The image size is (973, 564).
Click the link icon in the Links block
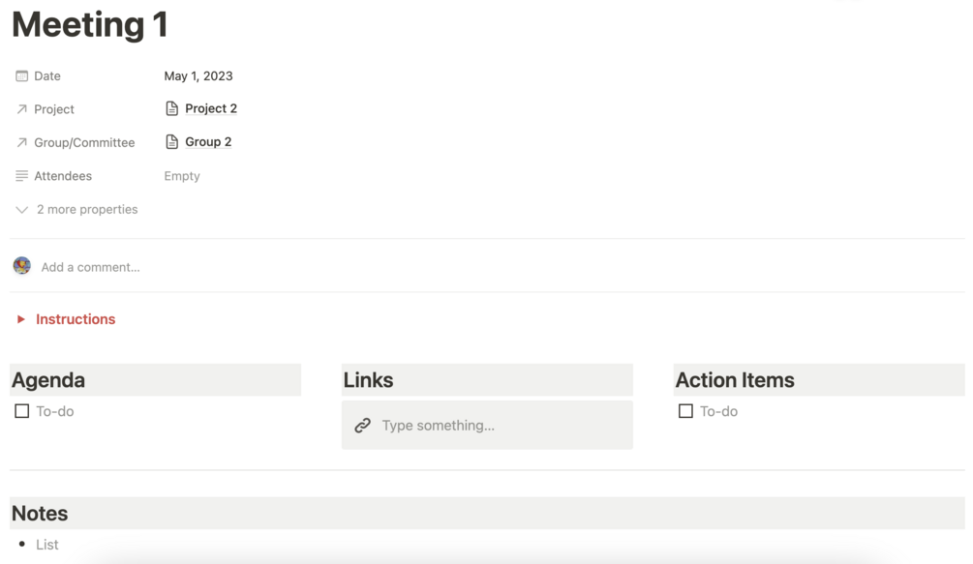pos(363,426)
